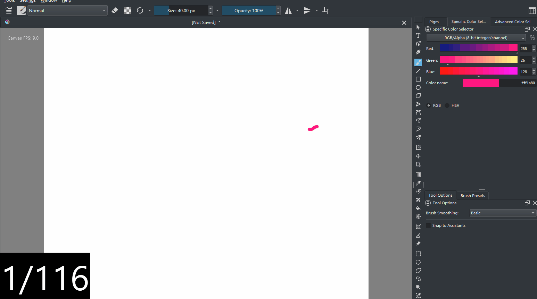Viewport: 537px width, 299px height.
Task: Click the Green channel gradient slider
Action: pyautogui.click(x=479, y=60)
